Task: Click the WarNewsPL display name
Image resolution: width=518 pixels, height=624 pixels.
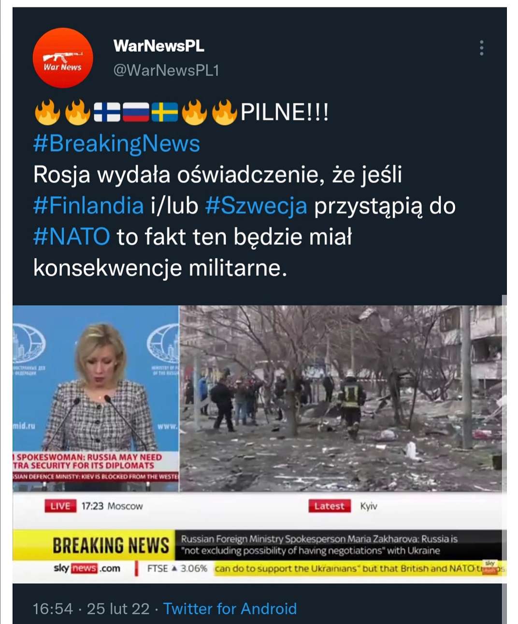Action: tap(158, 46)
